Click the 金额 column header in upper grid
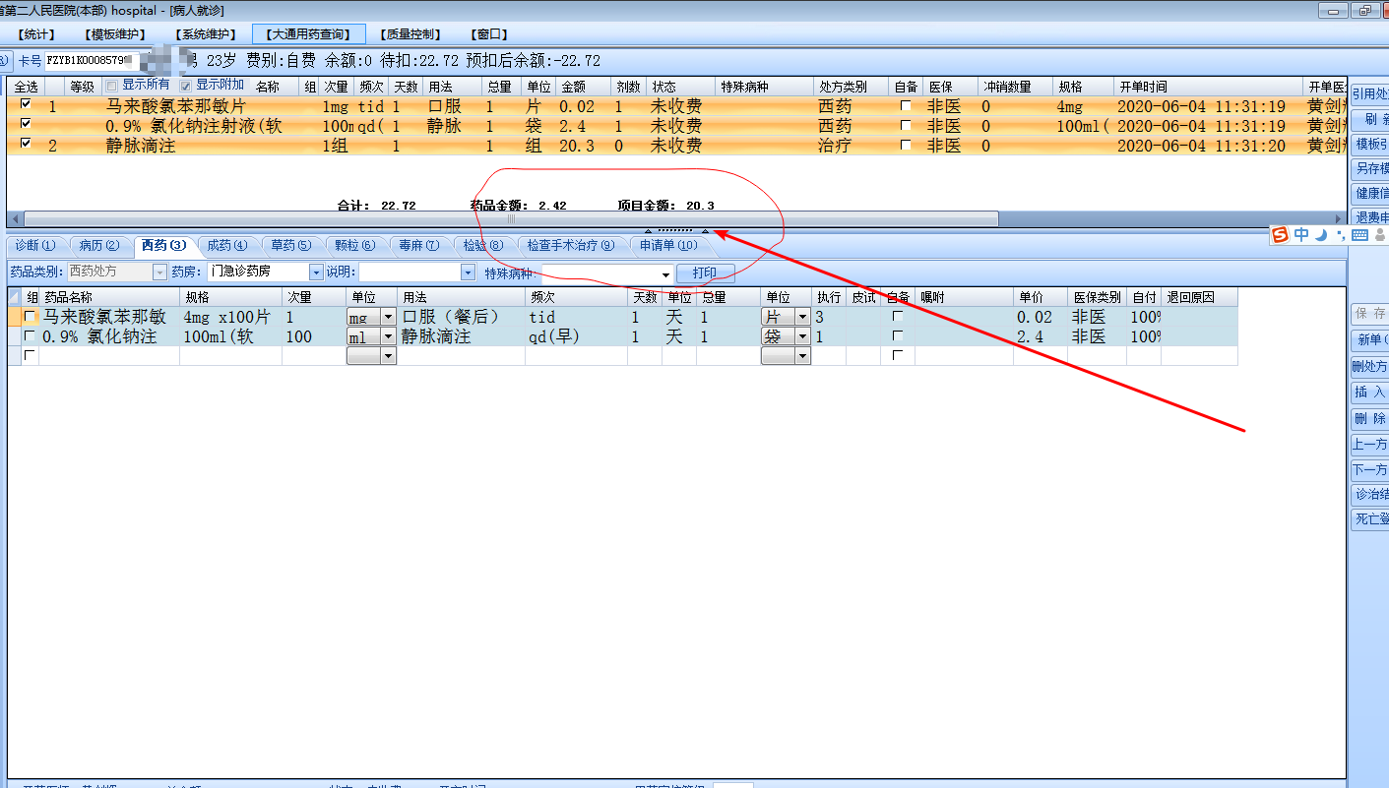This screenshot has height=788, width=1389. (584, 87)
